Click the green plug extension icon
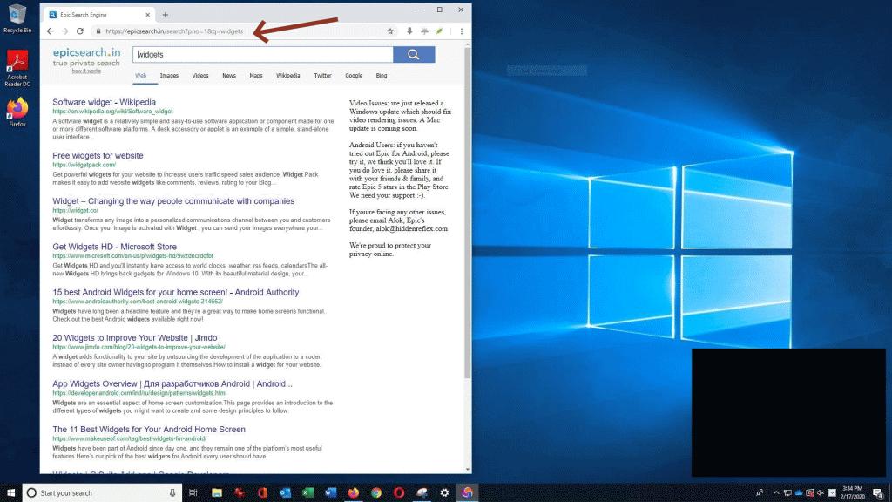This screenshot has width=892, height=502. (x=439, y=31)
